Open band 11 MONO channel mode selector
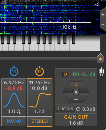The height and width of the screenshot is (130, 106). 14,121
